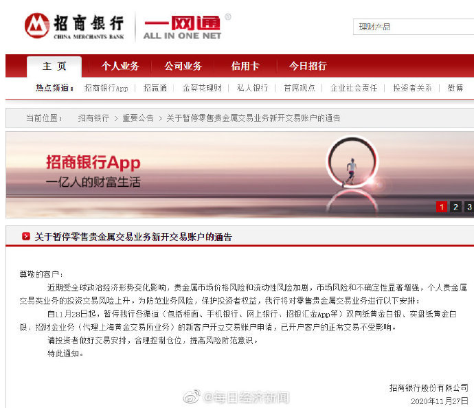Click the announcement heading 关于暂停零售贵金属交易业务
474x408 pixels.
tap(133, 237)
